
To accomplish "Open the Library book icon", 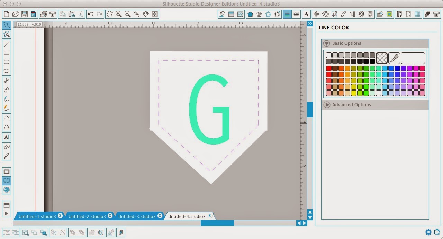I will pos(6,181).
